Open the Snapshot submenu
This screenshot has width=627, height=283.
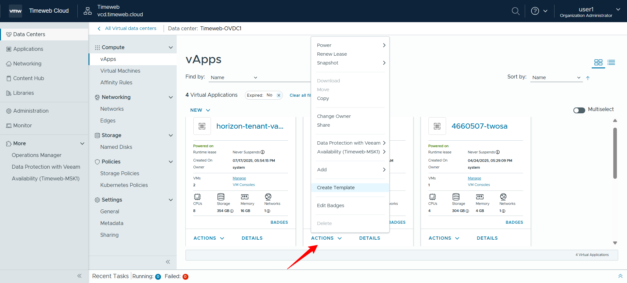(350, 63)
